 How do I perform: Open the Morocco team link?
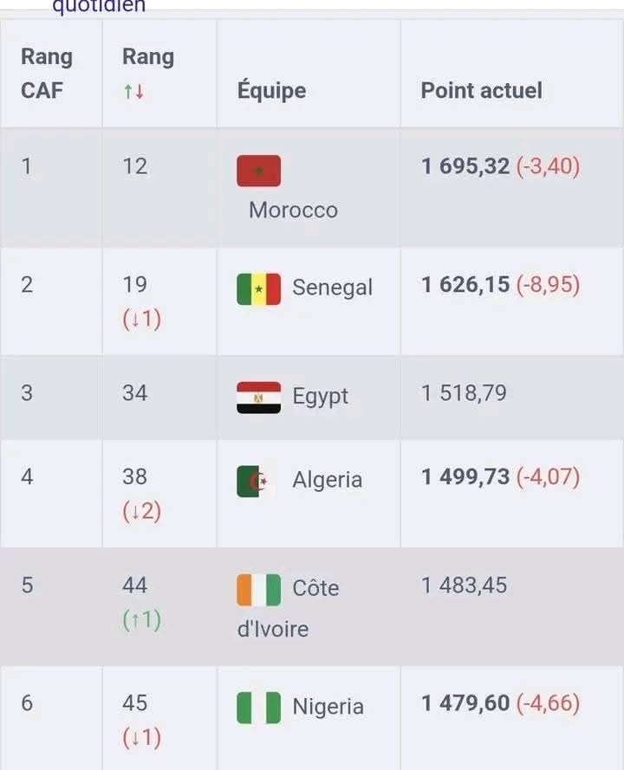(x=293, y=210)
